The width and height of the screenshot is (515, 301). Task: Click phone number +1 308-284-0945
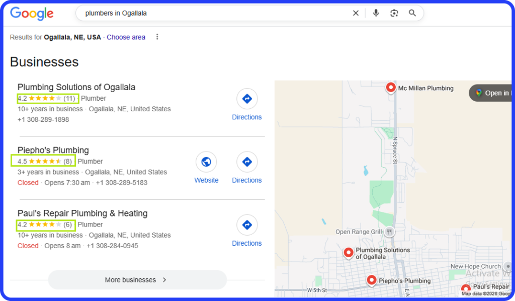tap(112, 246)
